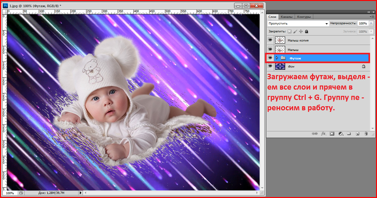The image size is (377, 198).
Task: Lock transparent pixels icon
Action: [290, 31]
